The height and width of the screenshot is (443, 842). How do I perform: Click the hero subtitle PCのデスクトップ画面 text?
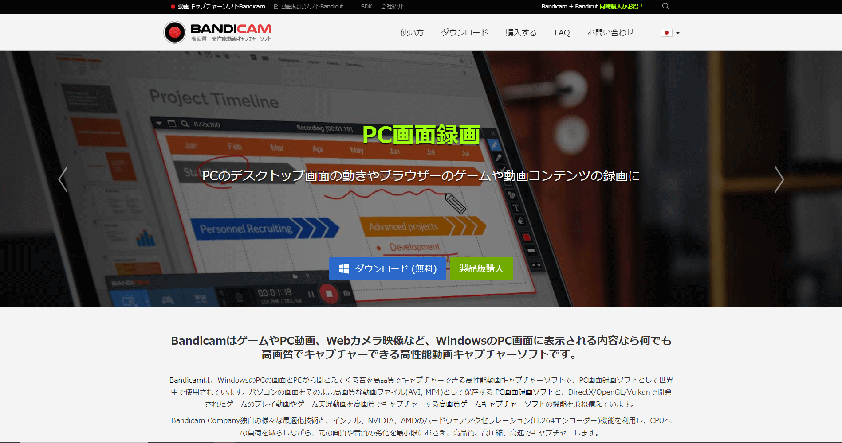pos(421,176)
